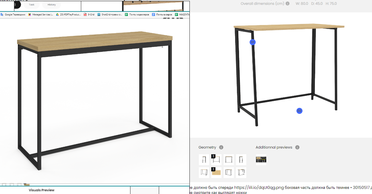Click info icon next to Additionnal previews

297,147
